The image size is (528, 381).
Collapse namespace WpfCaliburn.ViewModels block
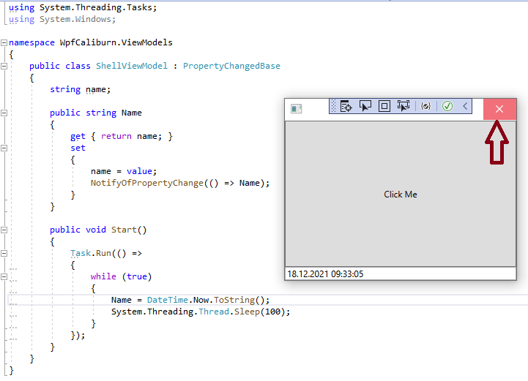tap(4, 42)
